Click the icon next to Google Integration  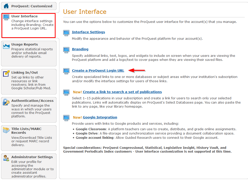click(66, 118)
